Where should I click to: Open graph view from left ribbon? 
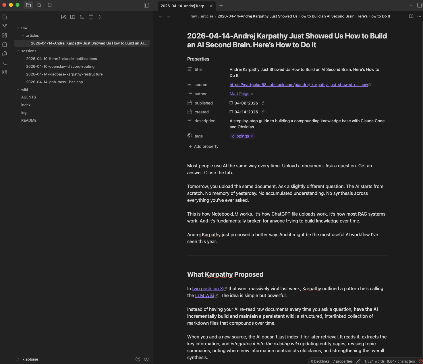[5, 26]
